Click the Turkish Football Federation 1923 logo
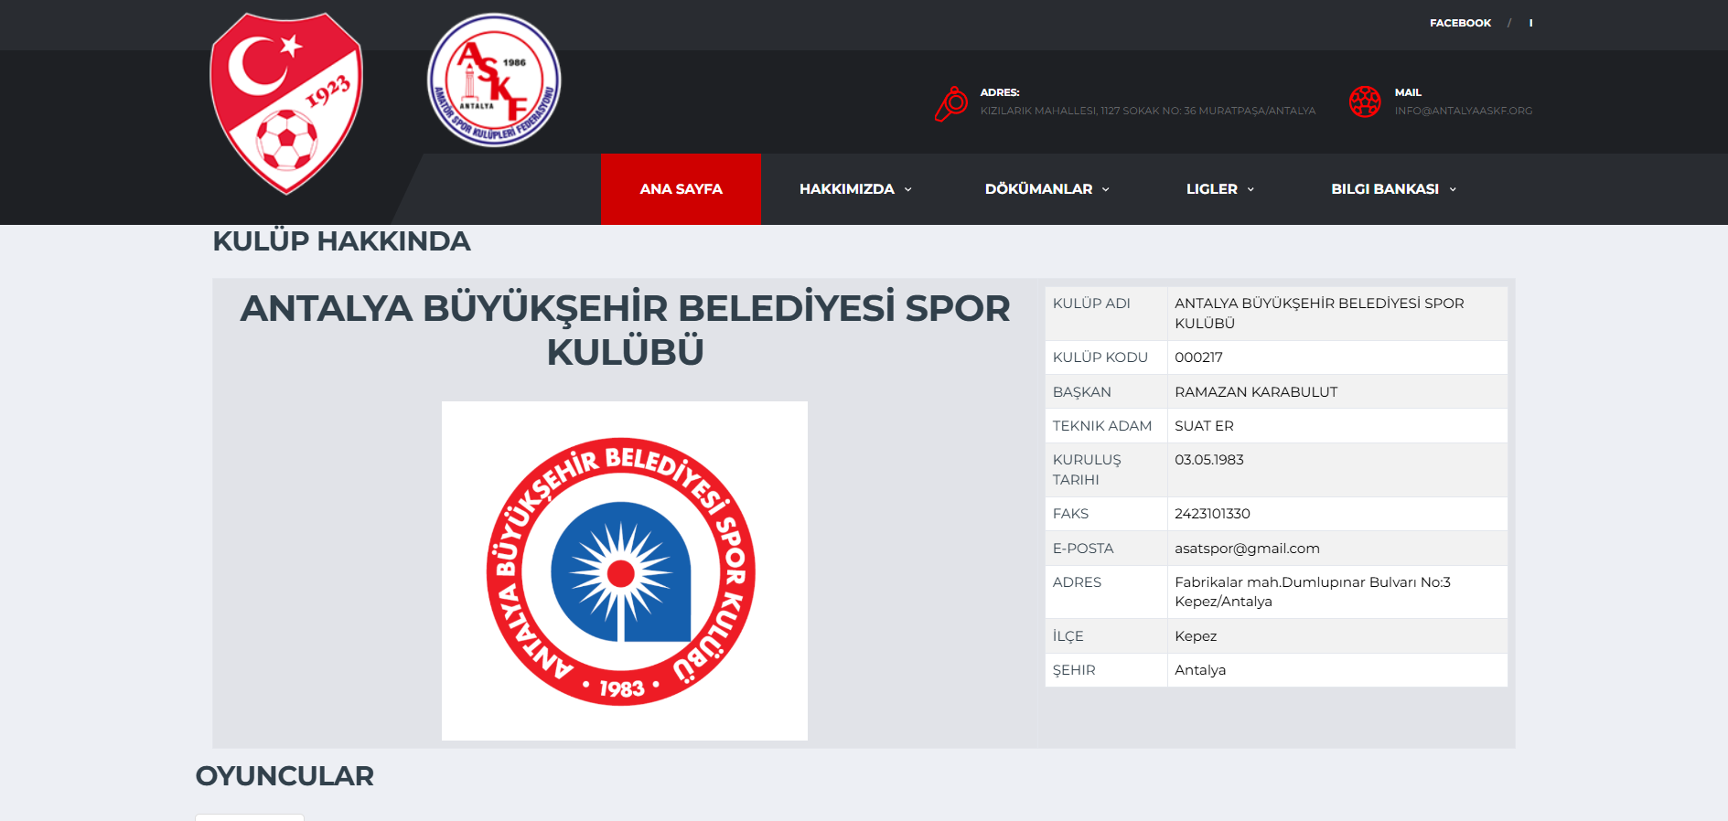Image resolution: width=1728 pixels, height=821 pixels. tap(286, 103)
